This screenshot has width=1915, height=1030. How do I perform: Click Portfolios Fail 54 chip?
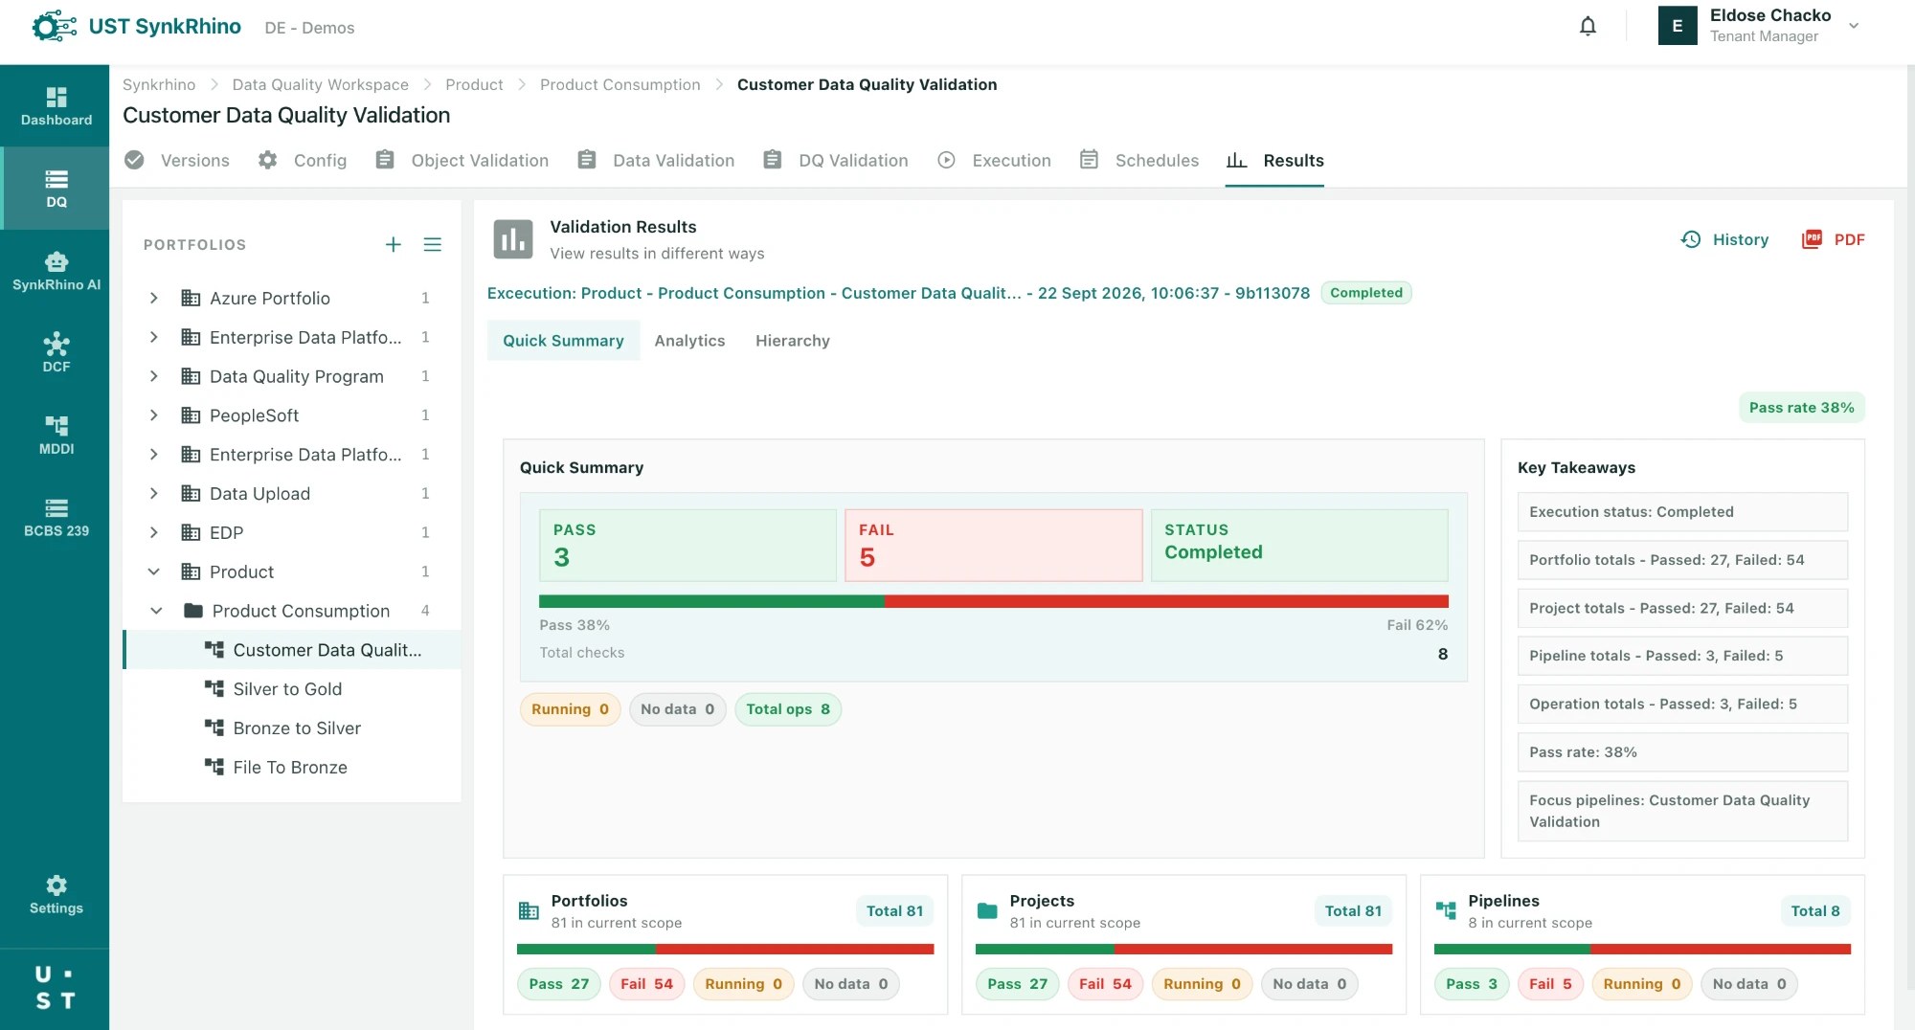click(x=646, y=984)
